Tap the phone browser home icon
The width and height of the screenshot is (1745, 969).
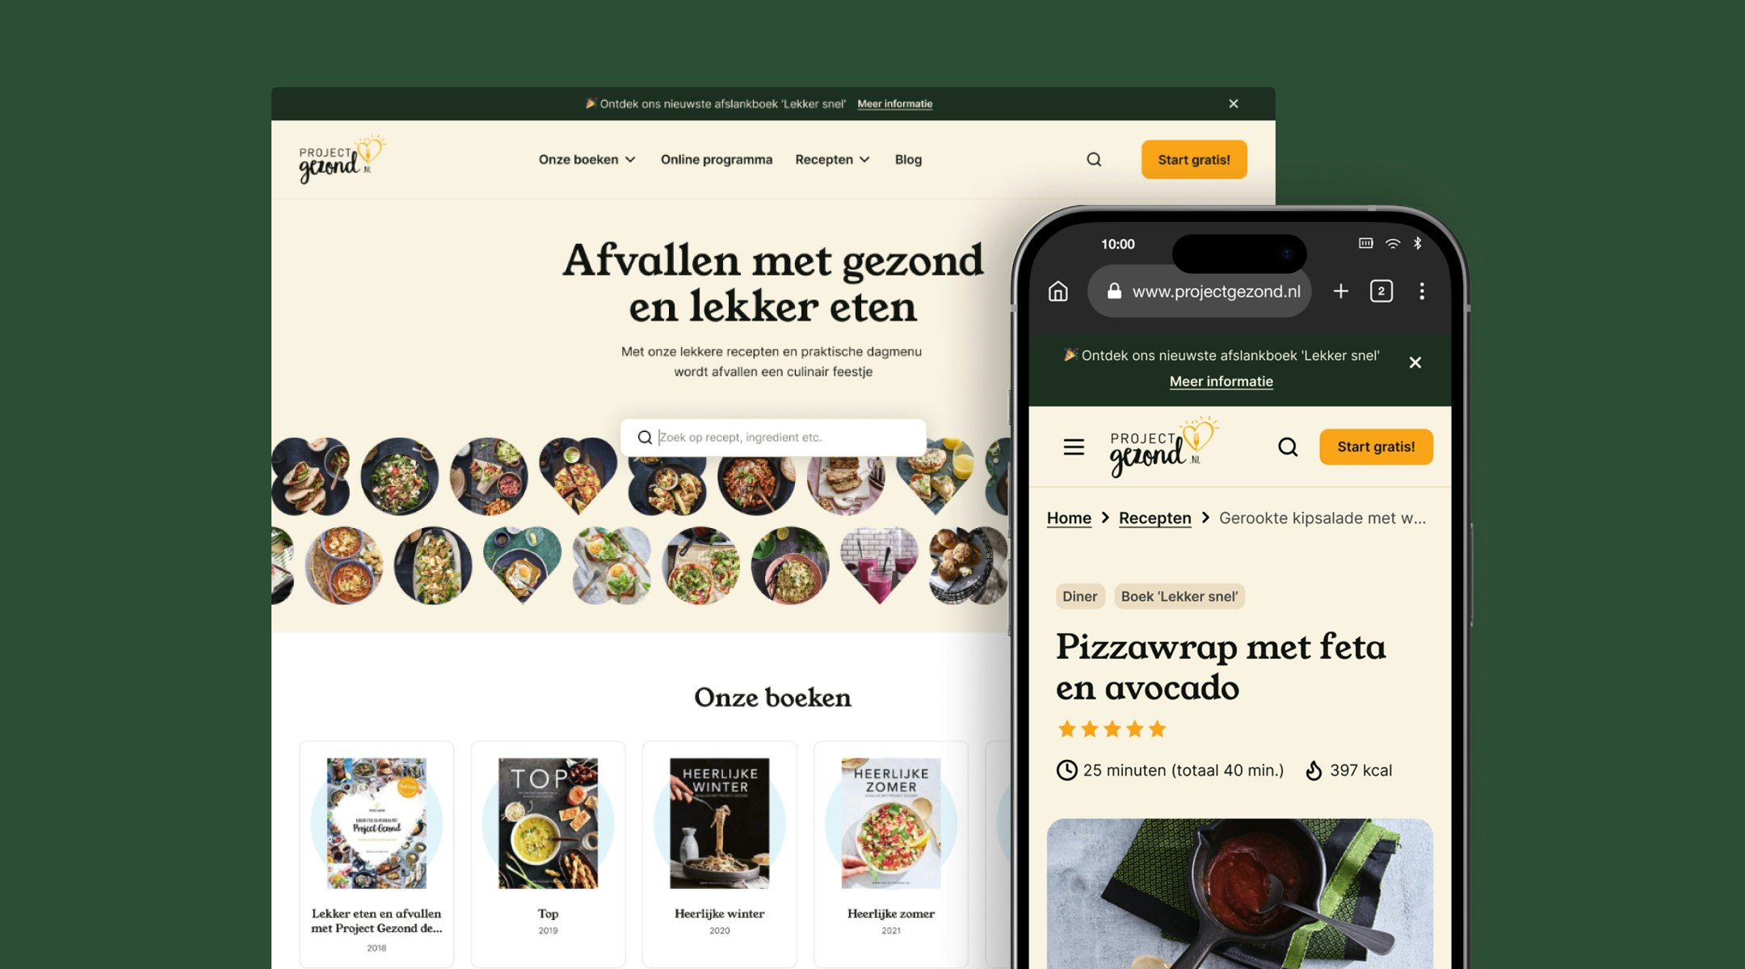[x=1058, y=292]
